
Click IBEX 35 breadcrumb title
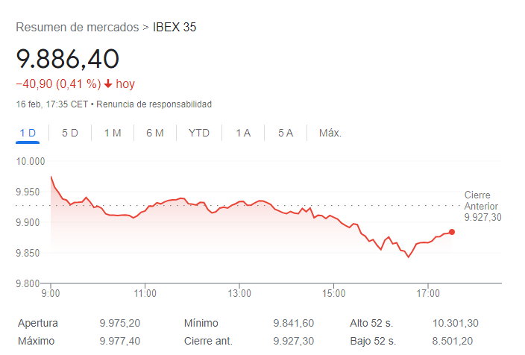pyautogui.click(x=175, y=28)
